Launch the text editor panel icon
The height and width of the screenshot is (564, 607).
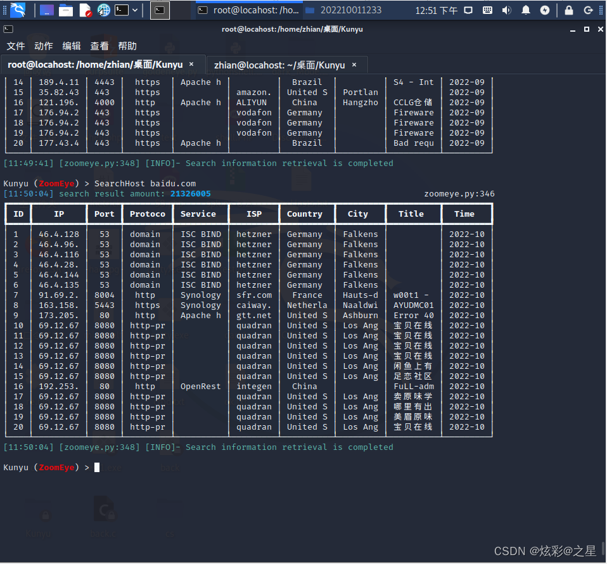coord(85,10)
